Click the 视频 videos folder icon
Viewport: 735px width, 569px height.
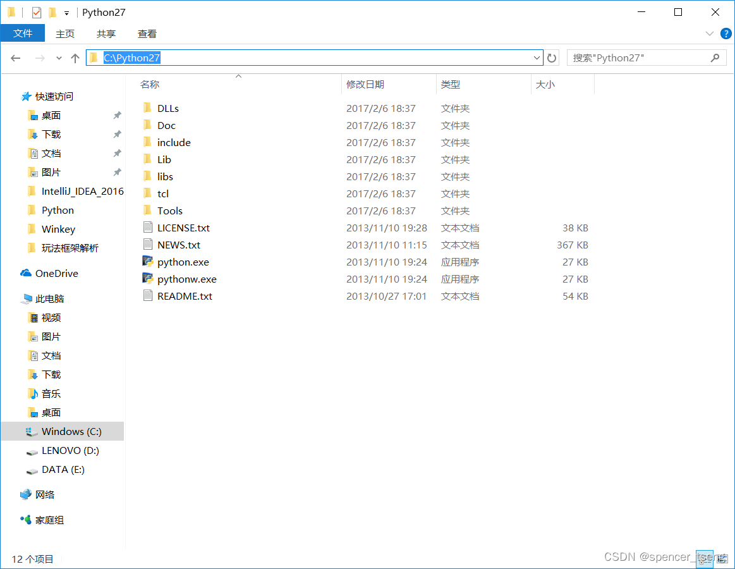click(x=32, y=317)
